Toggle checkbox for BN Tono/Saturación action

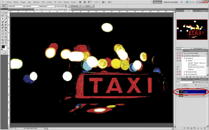(x=177, y=74)
